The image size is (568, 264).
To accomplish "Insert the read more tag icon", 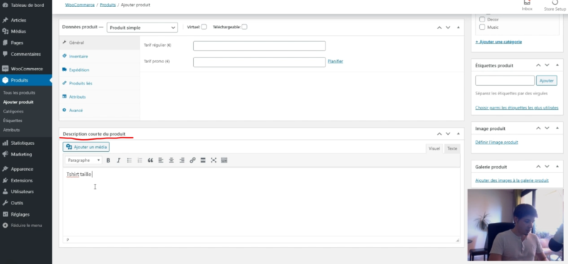I will pyautogui.click(x=203, y=160).
